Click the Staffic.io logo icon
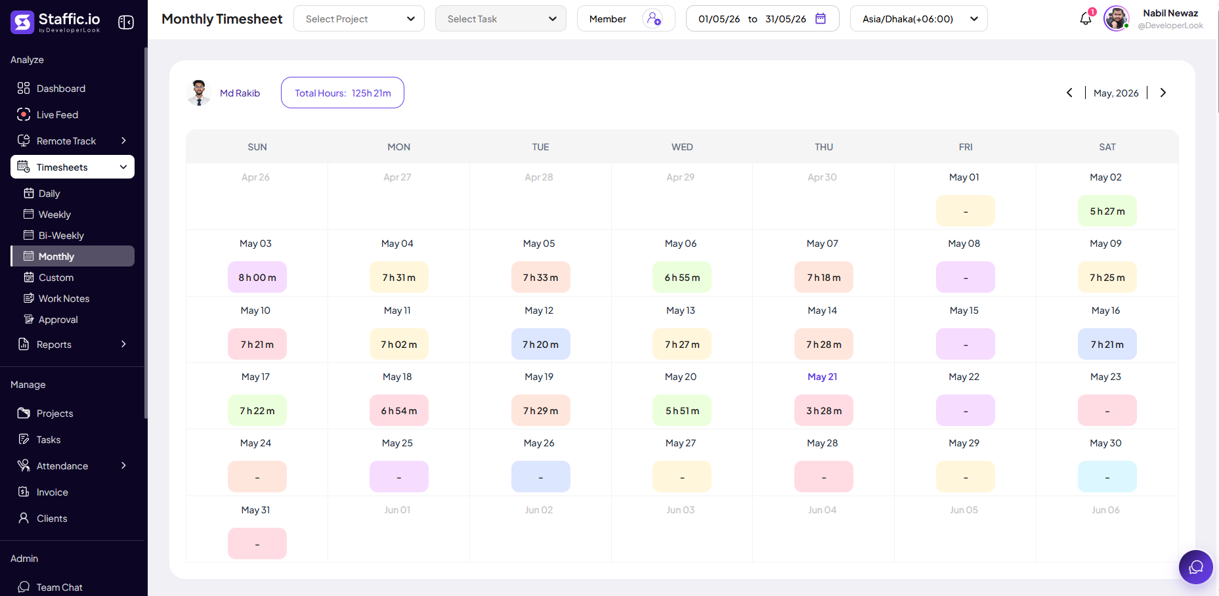The height and width of the screenshot is (596, 1219). [22, 22]
